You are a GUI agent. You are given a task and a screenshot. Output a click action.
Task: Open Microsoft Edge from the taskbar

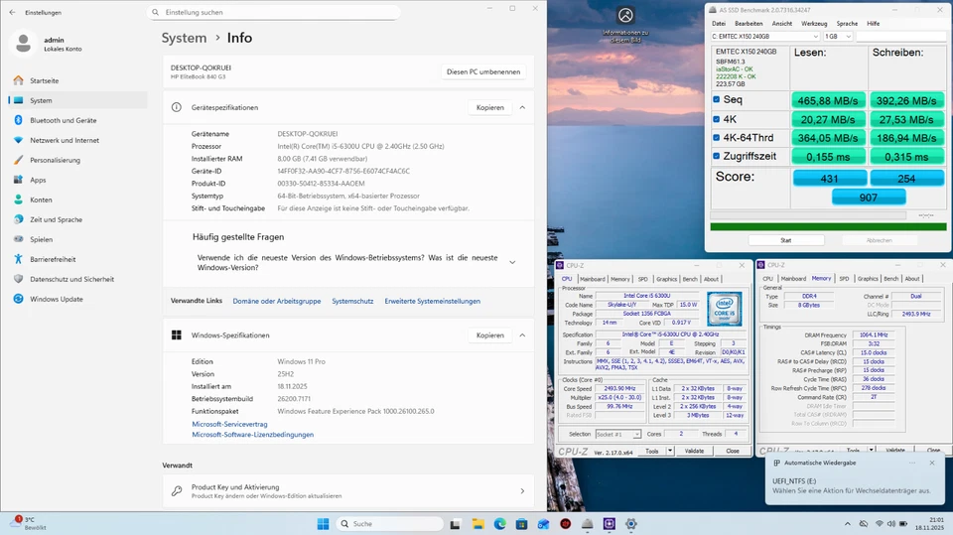coord(500,523)
